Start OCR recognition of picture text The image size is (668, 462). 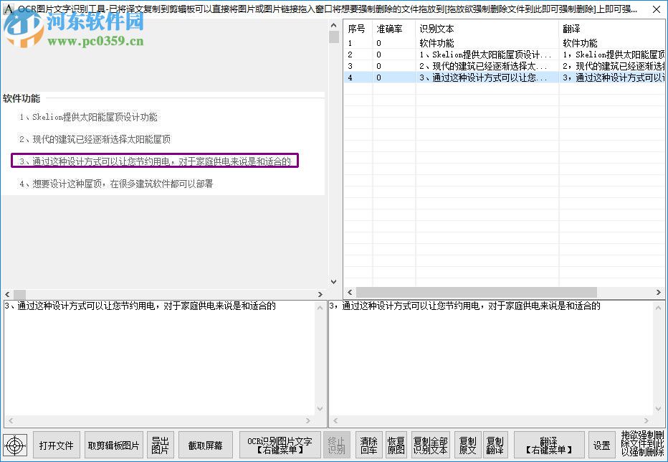tap(281, 444)
